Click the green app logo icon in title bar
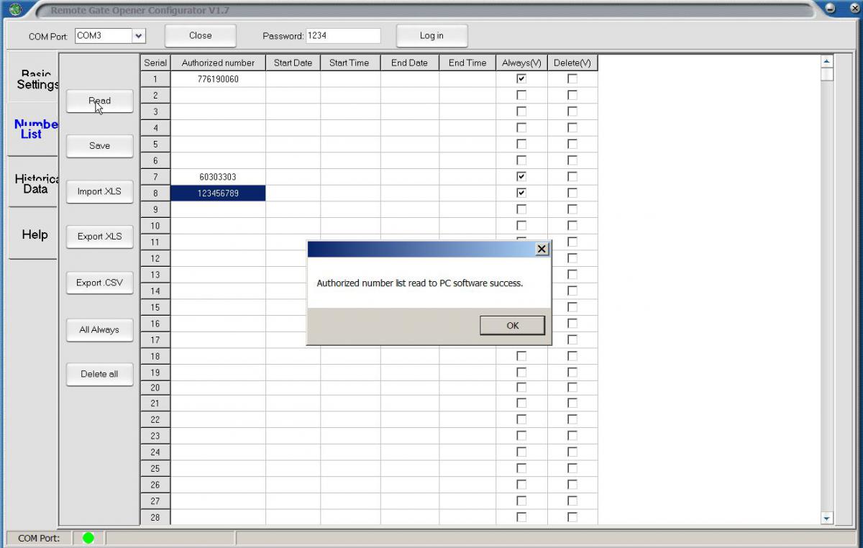Viewport: 863px width, 548px height. [15, 9]
